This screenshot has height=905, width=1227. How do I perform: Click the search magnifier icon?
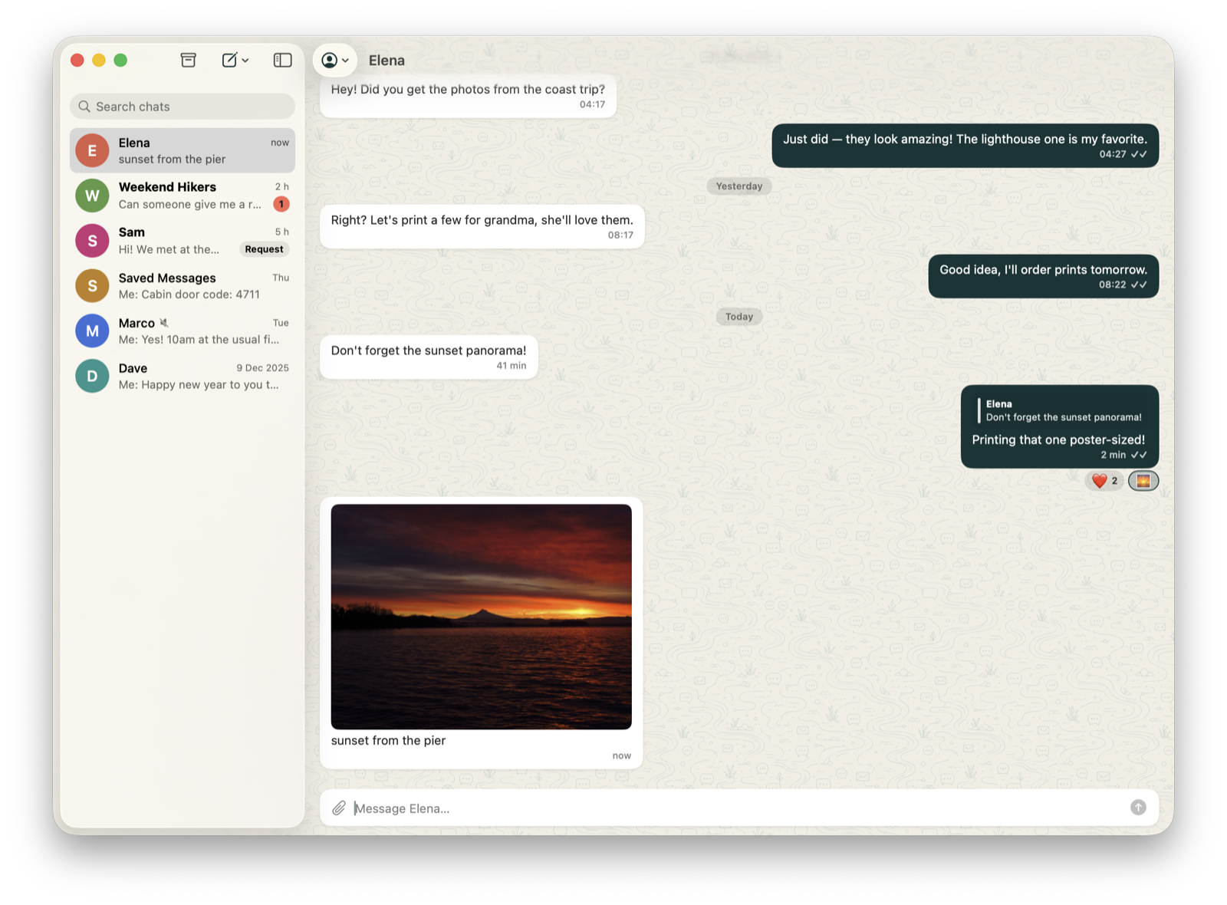click(84, 107)
